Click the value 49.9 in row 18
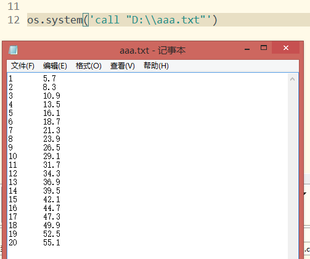Screen dimensions: 310x259 point(52,225)
